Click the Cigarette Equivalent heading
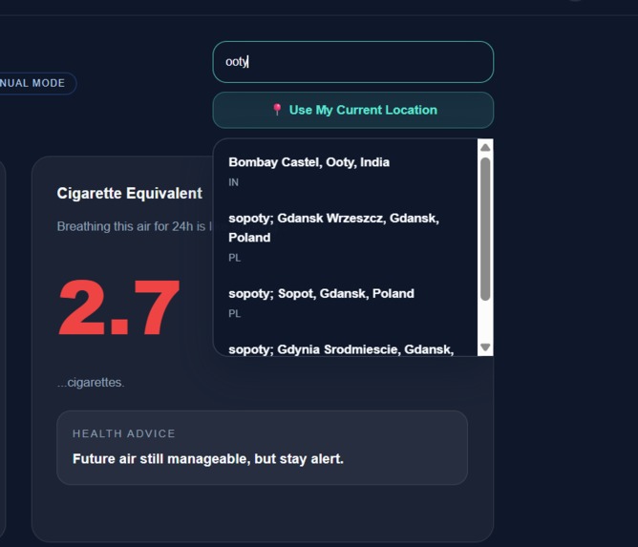This screenshot has width=638, height=547. coord(129,193)
